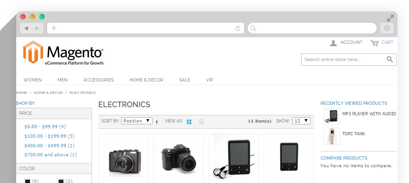Click the browser back arrow button

click(x=26, y=28)
